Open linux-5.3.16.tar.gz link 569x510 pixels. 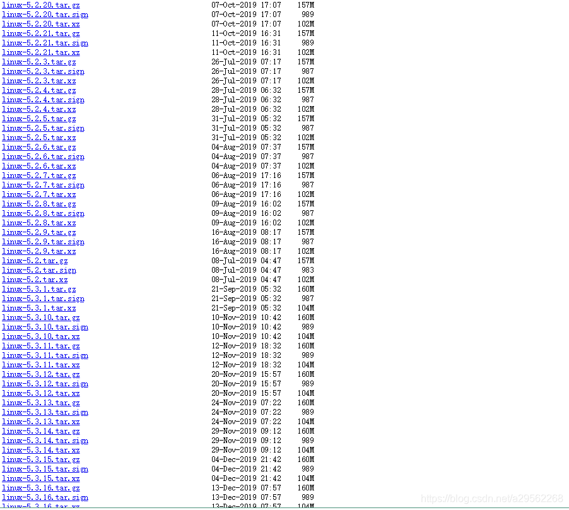(40, 487)
